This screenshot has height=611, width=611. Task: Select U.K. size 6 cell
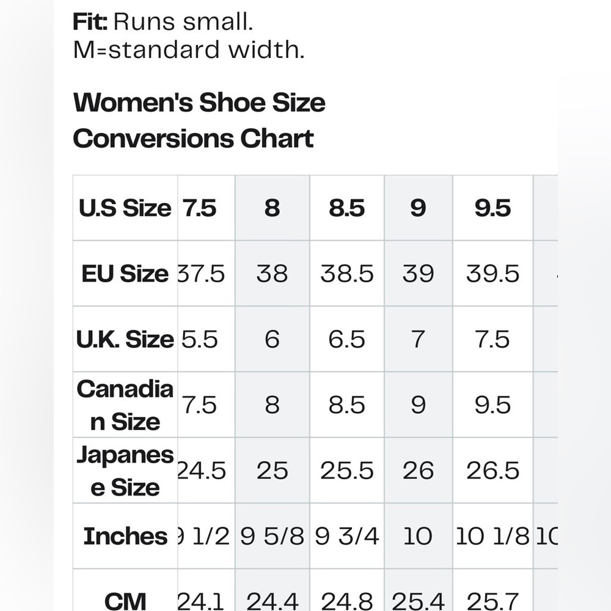click(x=272, y=340)
